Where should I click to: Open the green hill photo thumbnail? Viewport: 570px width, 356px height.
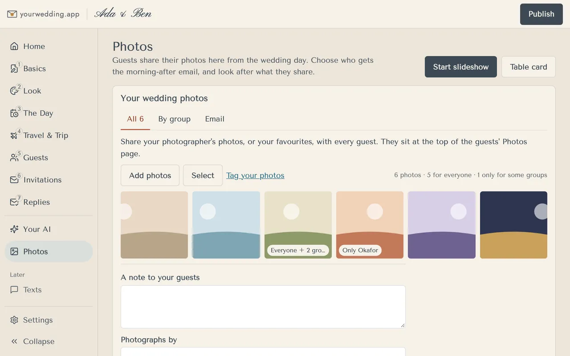point(298,225)
